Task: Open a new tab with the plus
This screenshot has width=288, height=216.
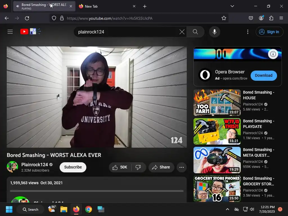Action: 145,6
